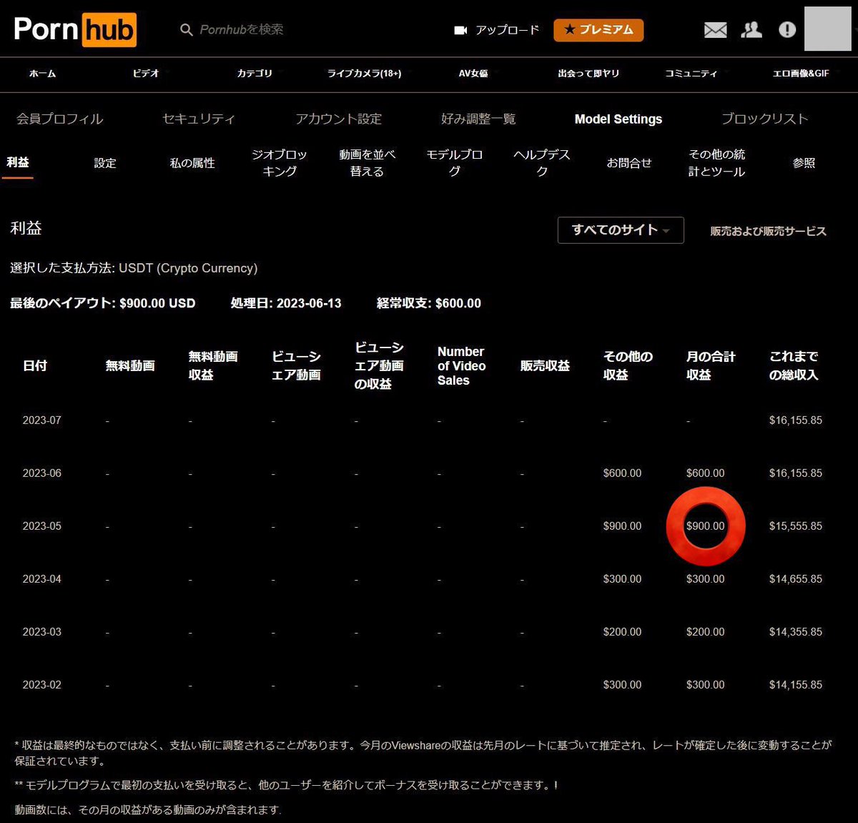Open the 動画を並べ替える sub-tab
This screenshot has height=823, width=858.
367,163
